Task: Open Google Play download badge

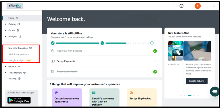Action: coord(19,100)
